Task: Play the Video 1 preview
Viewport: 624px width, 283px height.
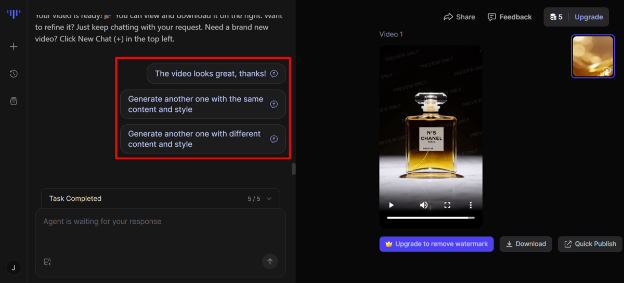Action: coord(392,205)
